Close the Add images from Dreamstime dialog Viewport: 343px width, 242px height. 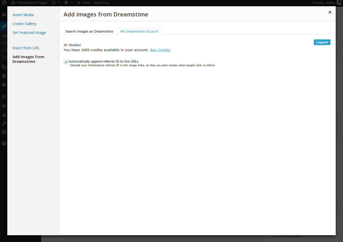tap(330, 12)
